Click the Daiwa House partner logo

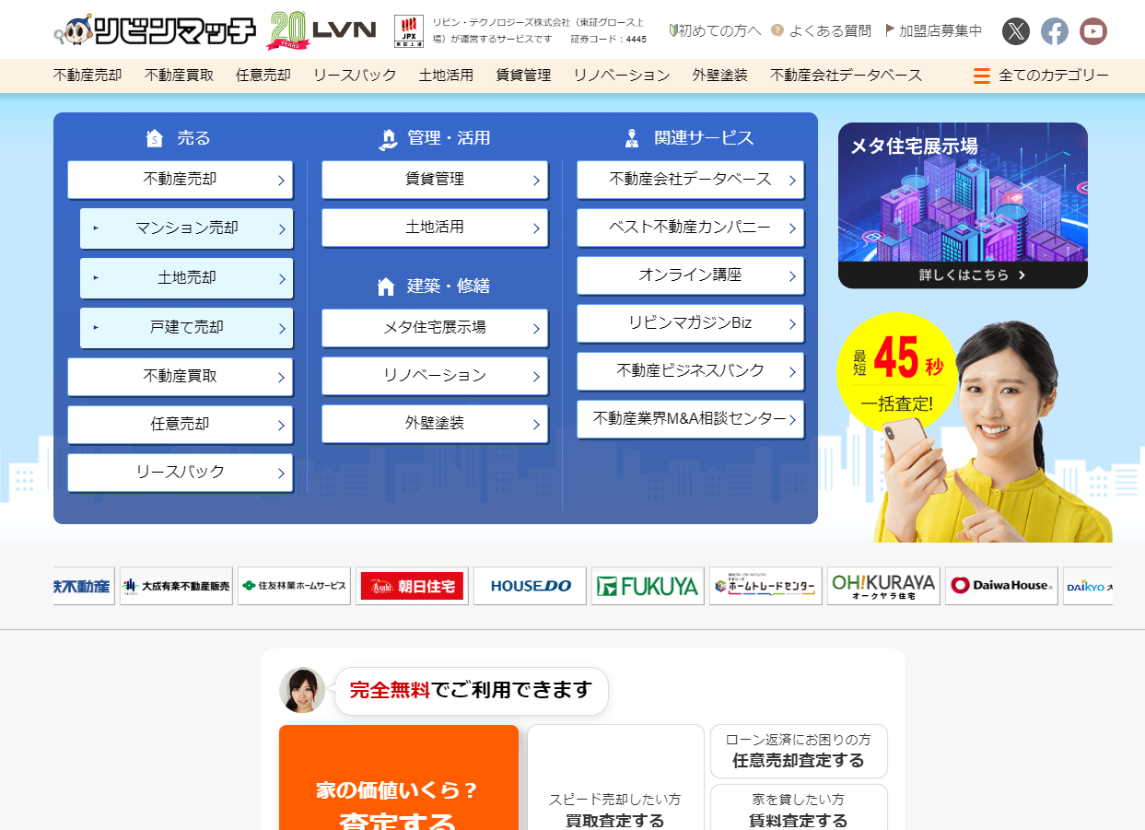pos(1001,586)
